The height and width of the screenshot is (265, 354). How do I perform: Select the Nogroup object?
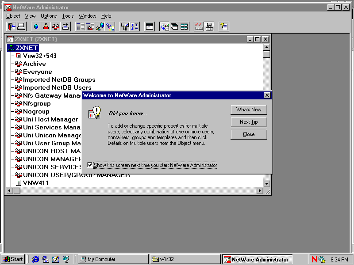click(x=32, y=111)
